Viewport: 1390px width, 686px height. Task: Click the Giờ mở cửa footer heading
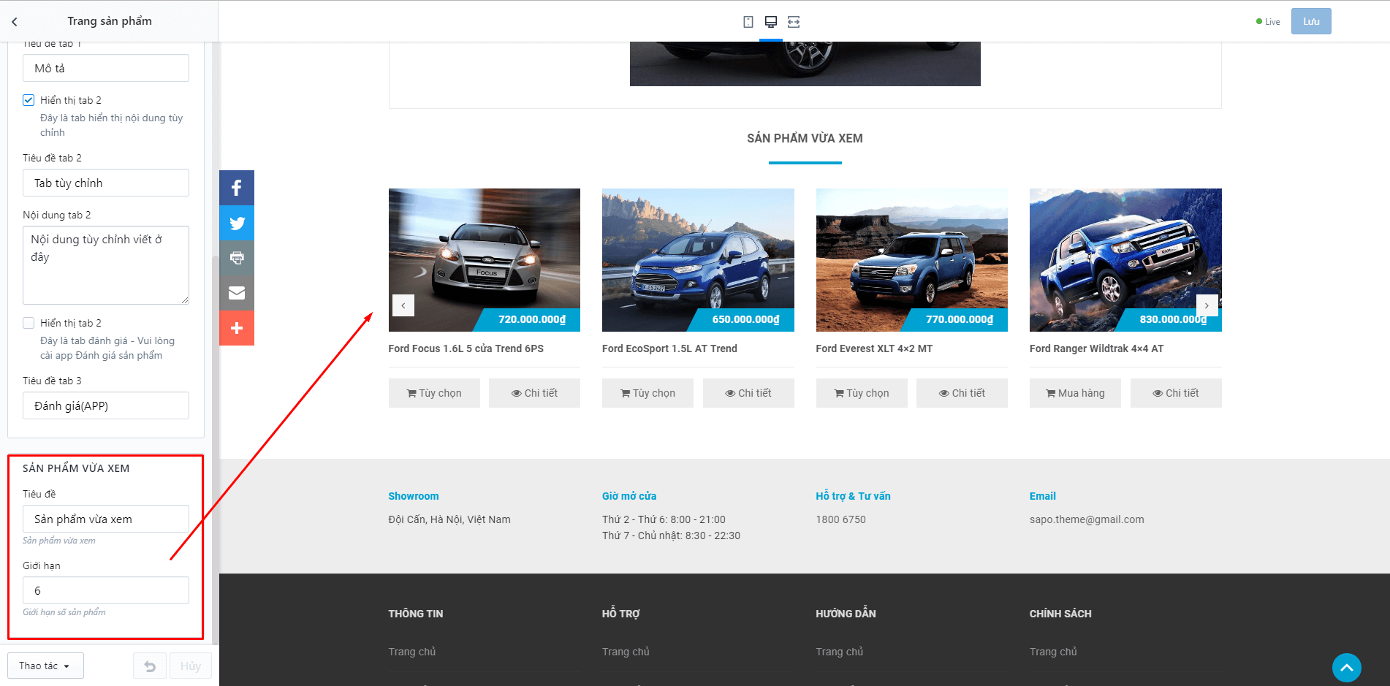(x=629, y=496)
